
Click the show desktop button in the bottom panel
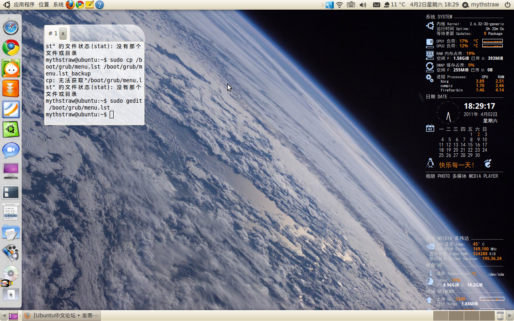coord(13,315)
